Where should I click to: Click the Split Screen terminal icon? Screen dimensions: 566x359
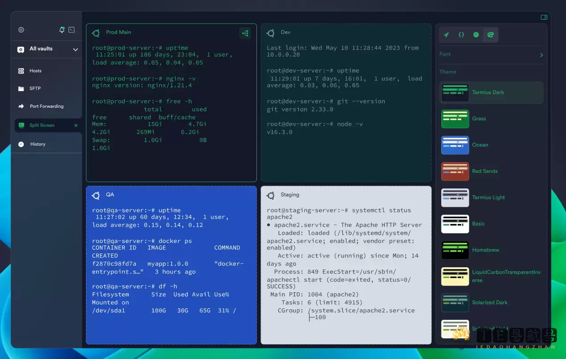21,125
